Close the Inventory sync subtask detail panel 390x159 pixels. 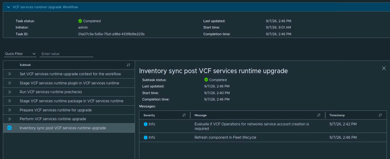[x=384, y=68]
